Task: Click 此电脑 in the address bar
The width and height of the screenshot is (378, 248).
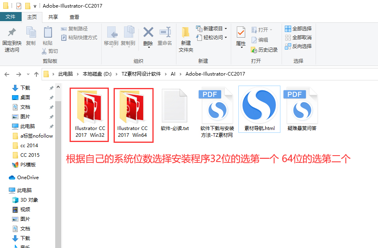Action: click(66, 74)
